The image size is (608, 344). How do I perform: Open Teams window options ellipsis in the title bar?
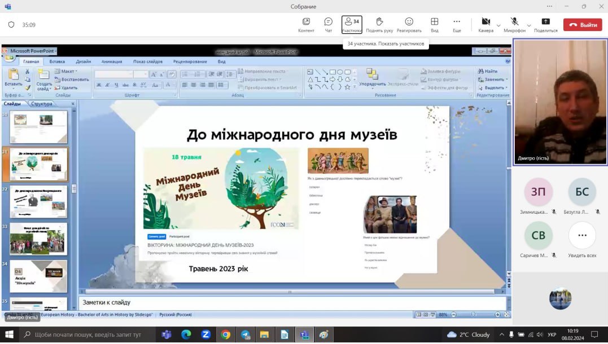(549, 6)
